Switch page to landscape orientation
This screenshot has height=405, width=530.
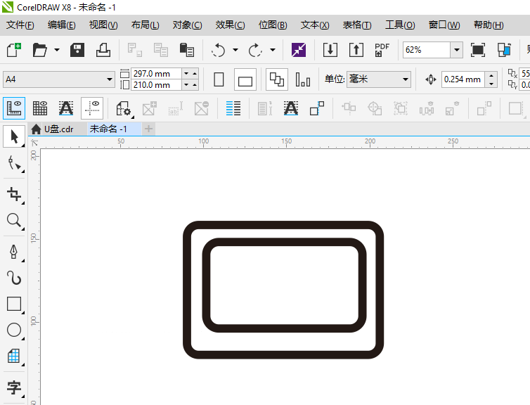(x=245, y=79)
